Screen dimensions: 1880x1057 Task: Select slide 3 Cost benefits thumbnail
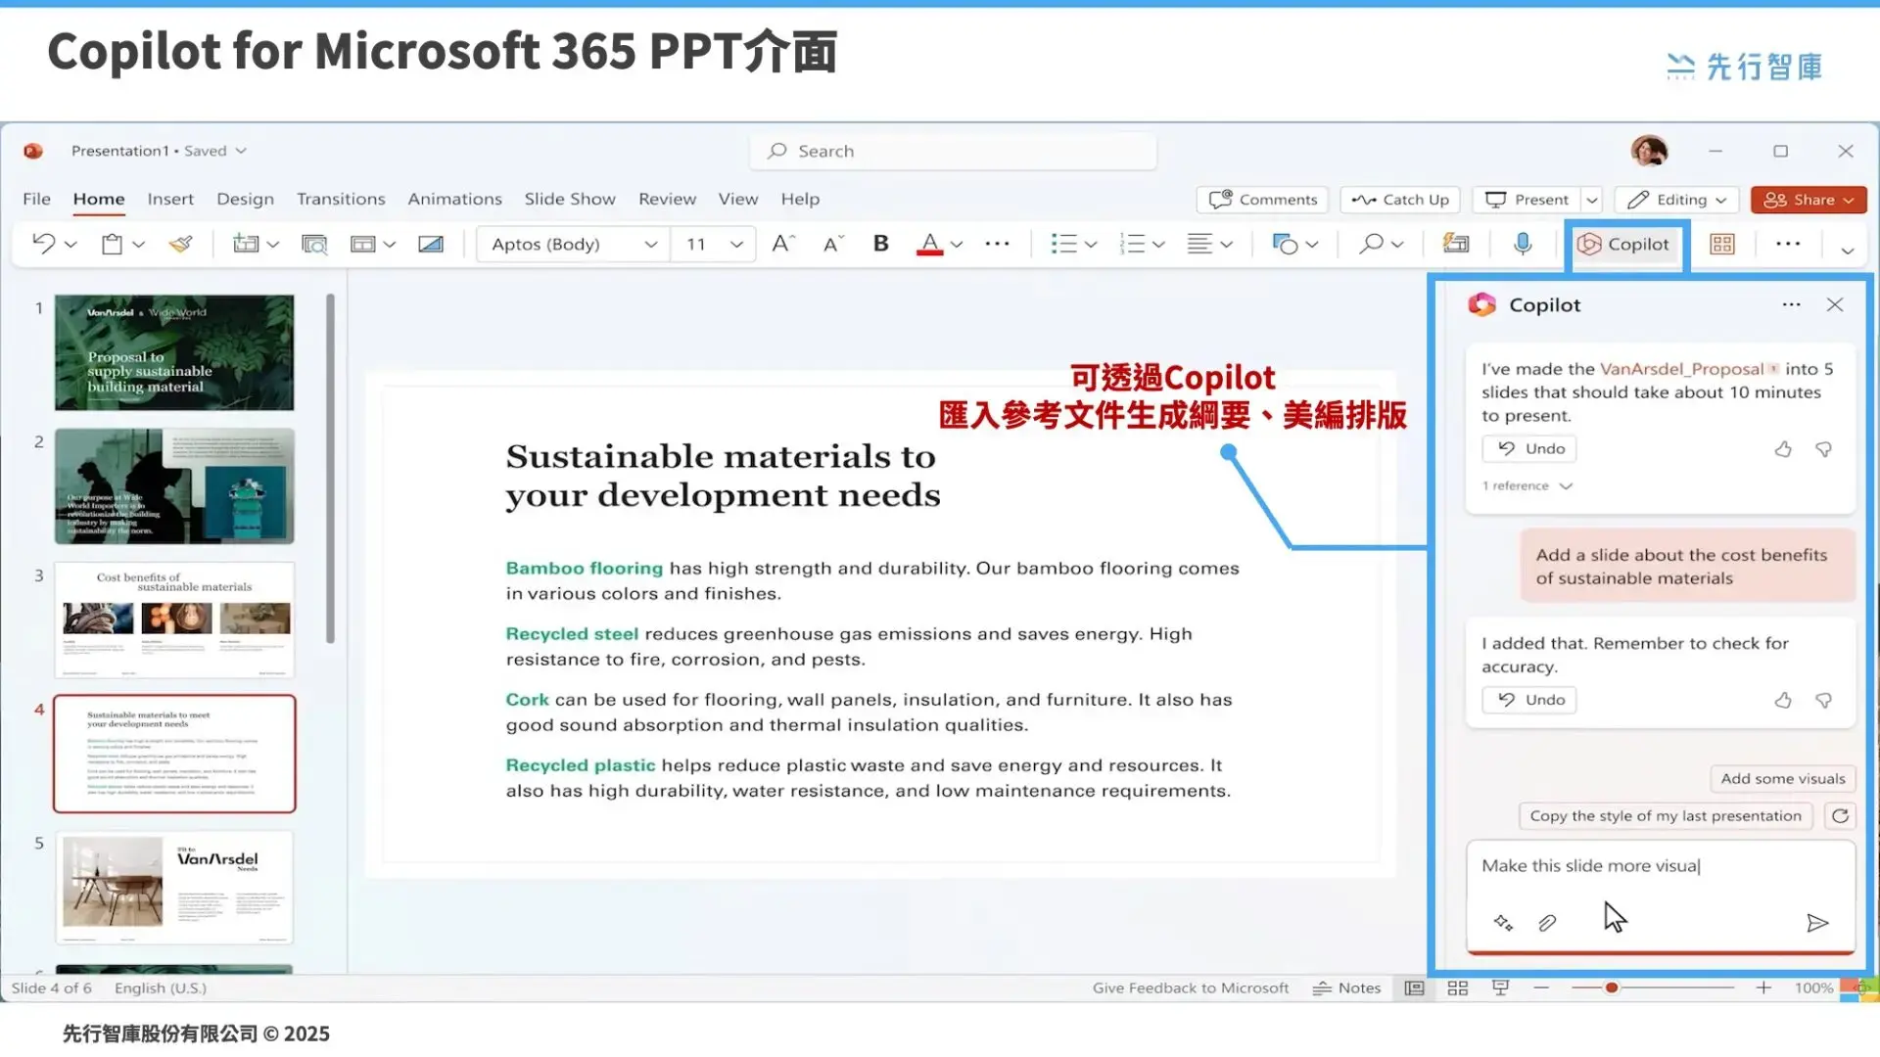(174, 620)
